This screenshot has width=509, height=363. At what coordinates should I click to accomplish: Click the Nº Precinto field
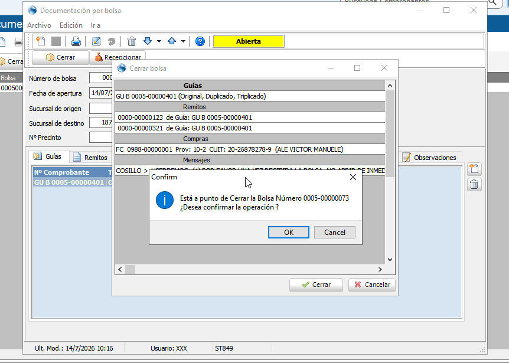click(x=100, y=137)
